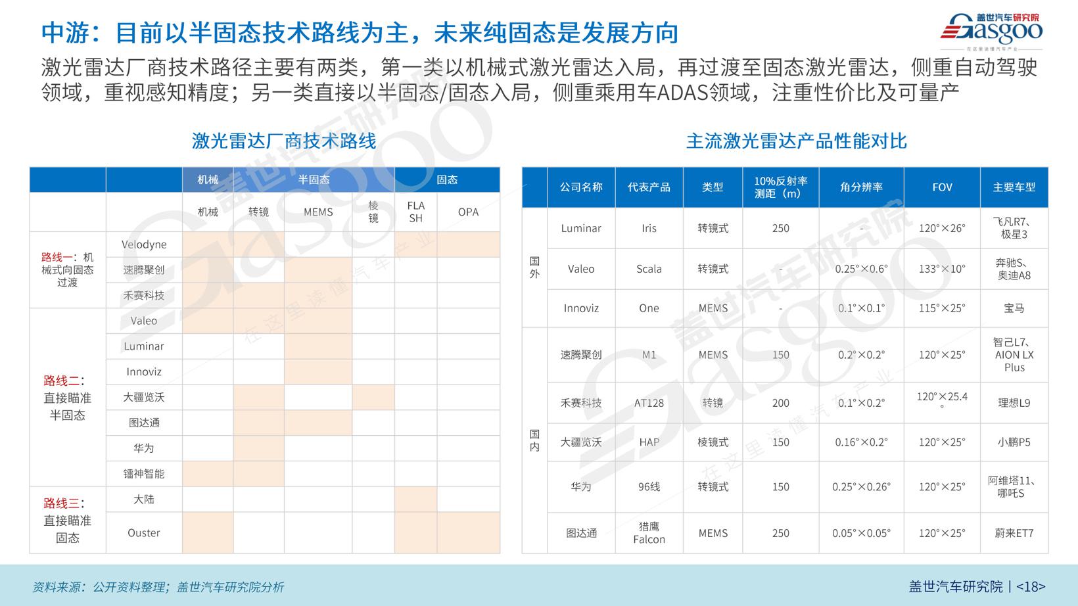
Task: Select the 蔚来ET7 vehicle model cell
Action: coord(1014,533)
